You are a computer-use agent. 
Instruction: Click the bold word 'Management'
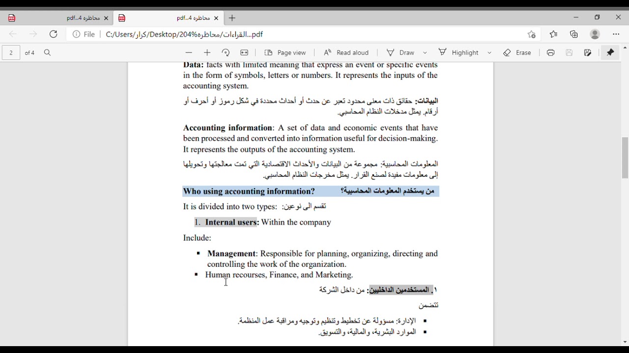pos(231,253)
